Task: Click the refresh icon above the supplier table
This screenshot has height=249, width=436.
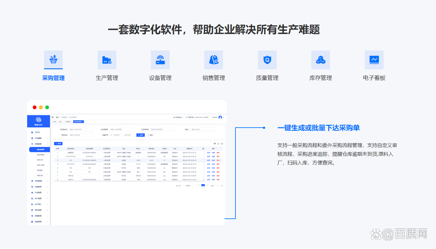Action: tap(218, 143)
